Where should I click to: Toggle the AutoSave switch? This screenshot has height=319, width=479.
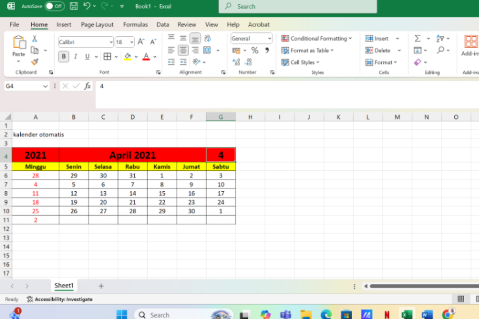[55, 6]
